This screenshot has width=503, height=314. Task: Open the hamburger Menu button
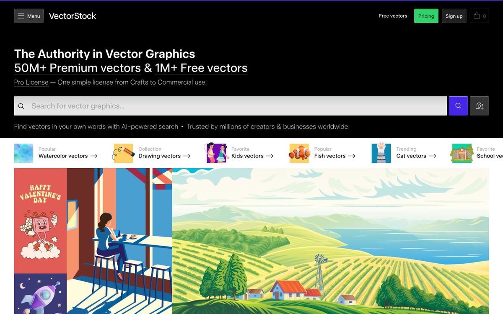29,16
